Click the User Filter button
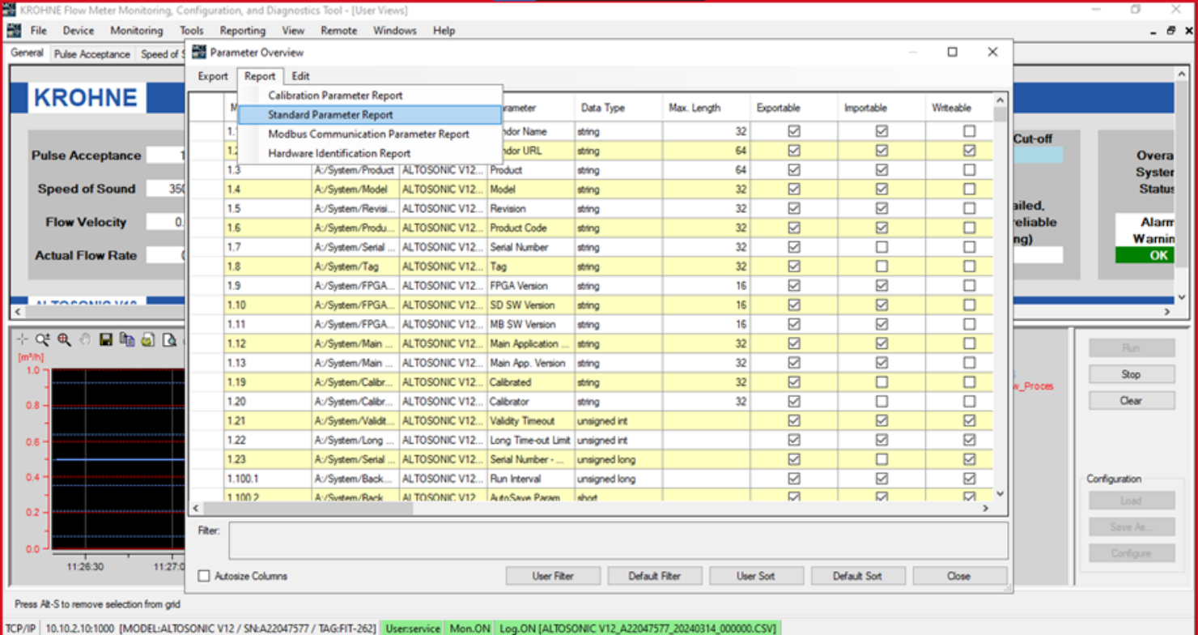This screenshot has height=635, width=1198. [554, 576]
